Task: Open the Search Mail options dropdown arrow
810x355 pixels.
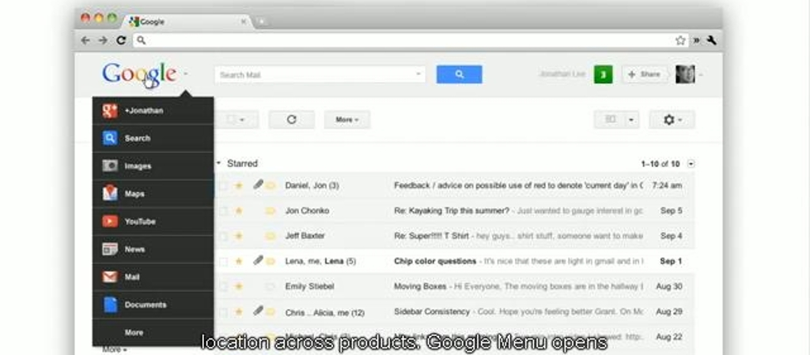Action: [418, 75]
